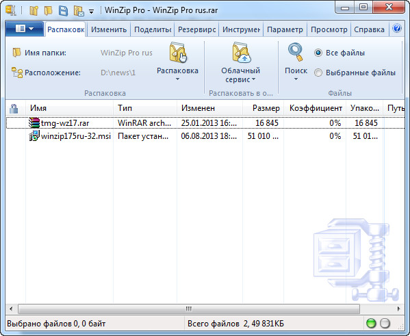
Task: Click the zip and email icon in quick toolbar
Action: pos(79,11)
